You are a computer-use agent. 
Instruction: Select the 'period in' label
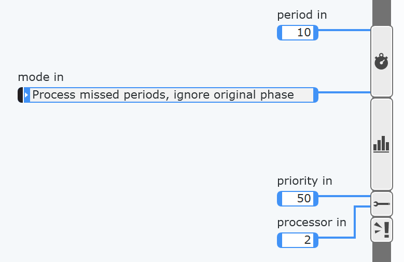(302, 15)
